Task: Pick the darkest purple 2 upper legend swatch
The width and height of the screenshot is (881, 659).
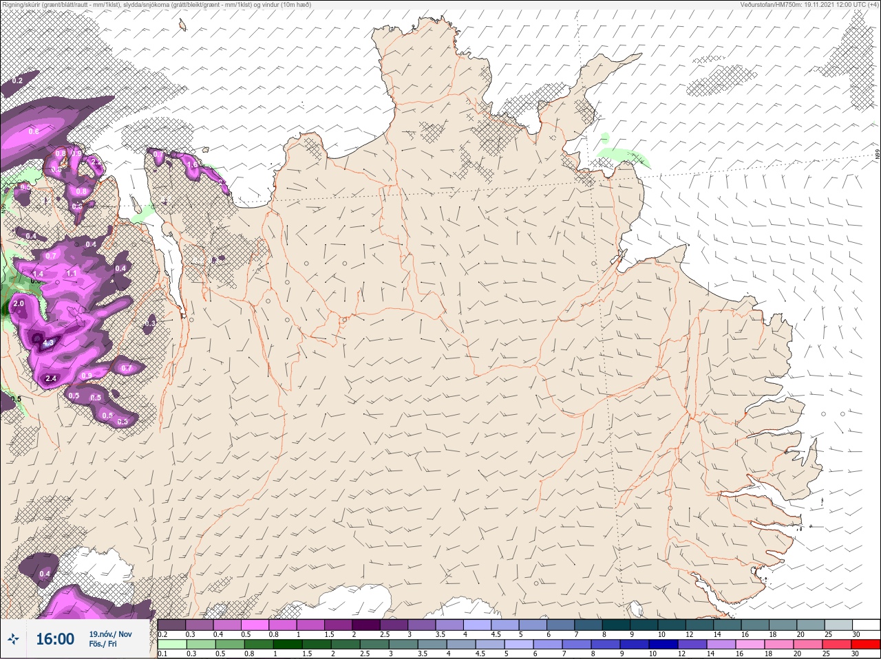Action: [366, 625]
